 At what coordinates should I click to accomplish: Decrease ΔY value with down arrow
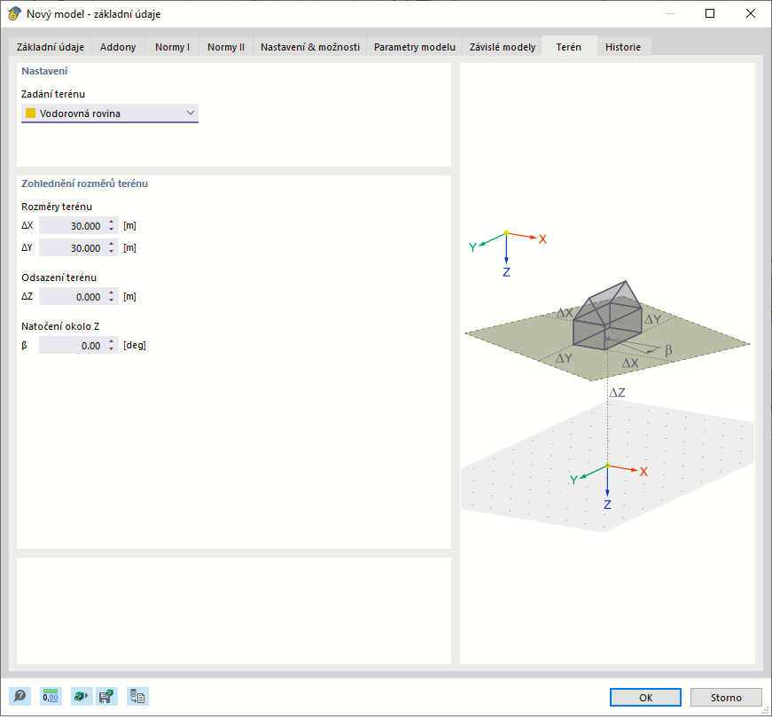[x=112, y=252]
